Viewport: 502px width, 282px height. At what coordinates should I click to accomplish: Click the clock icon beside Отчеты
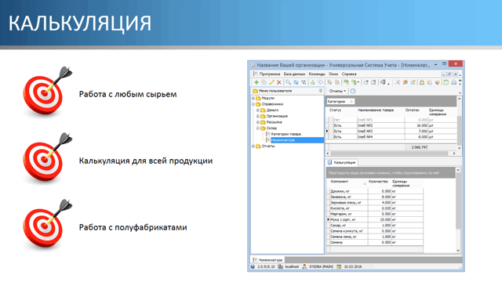(353, 91)
